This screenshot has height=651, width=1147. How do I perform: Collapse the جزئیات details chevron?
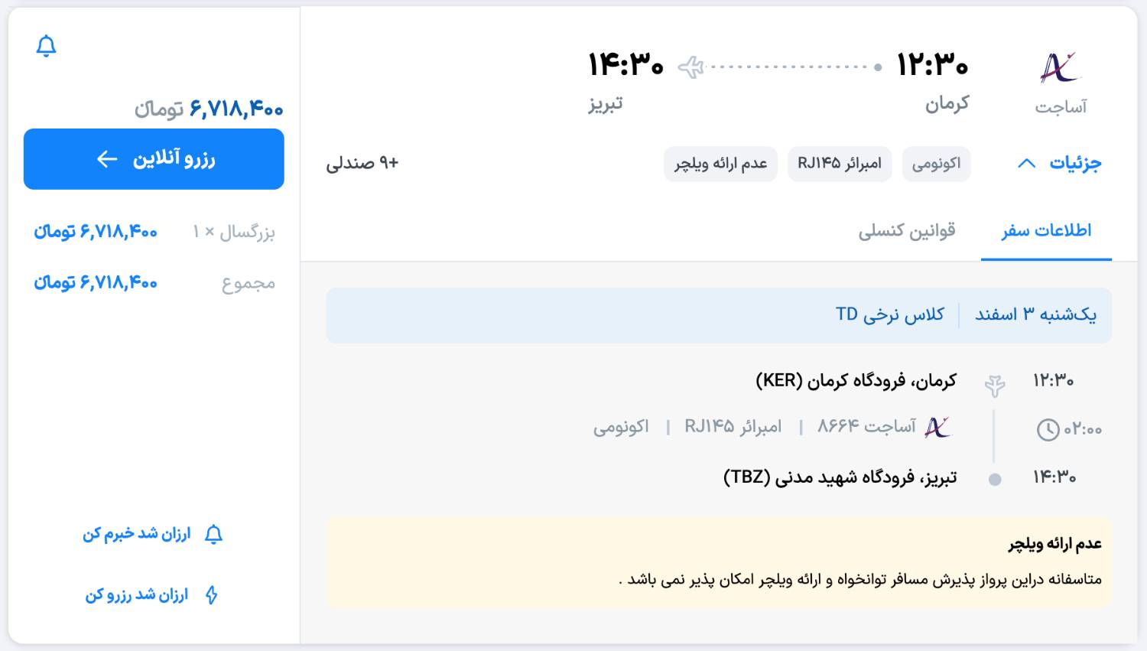point(1027,164)
